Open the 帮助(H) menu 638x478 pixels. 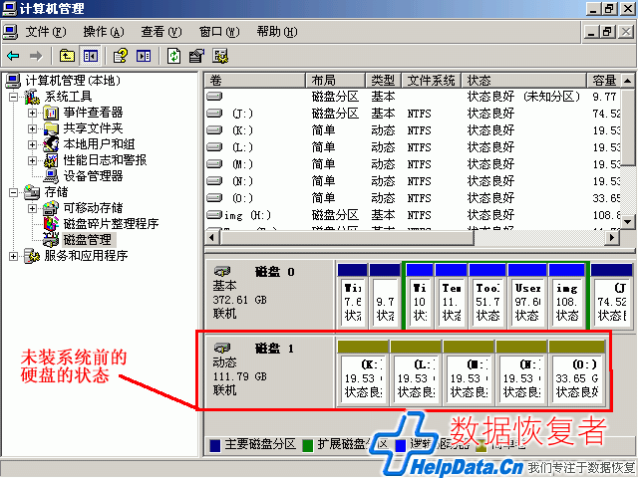click(x=277, y=32)
